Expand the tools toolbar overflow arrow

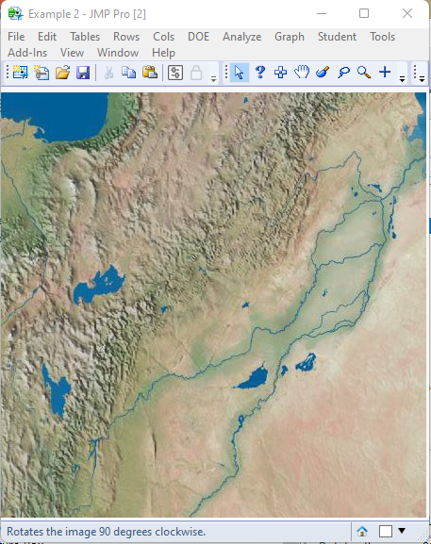402,79
